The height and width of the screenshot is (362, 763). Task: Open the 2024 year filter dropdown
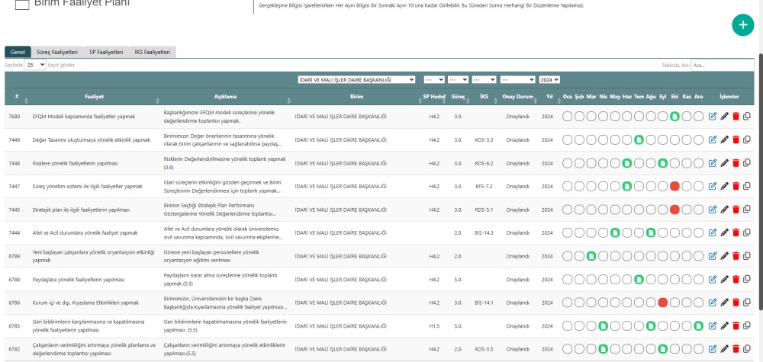[549, 79]
